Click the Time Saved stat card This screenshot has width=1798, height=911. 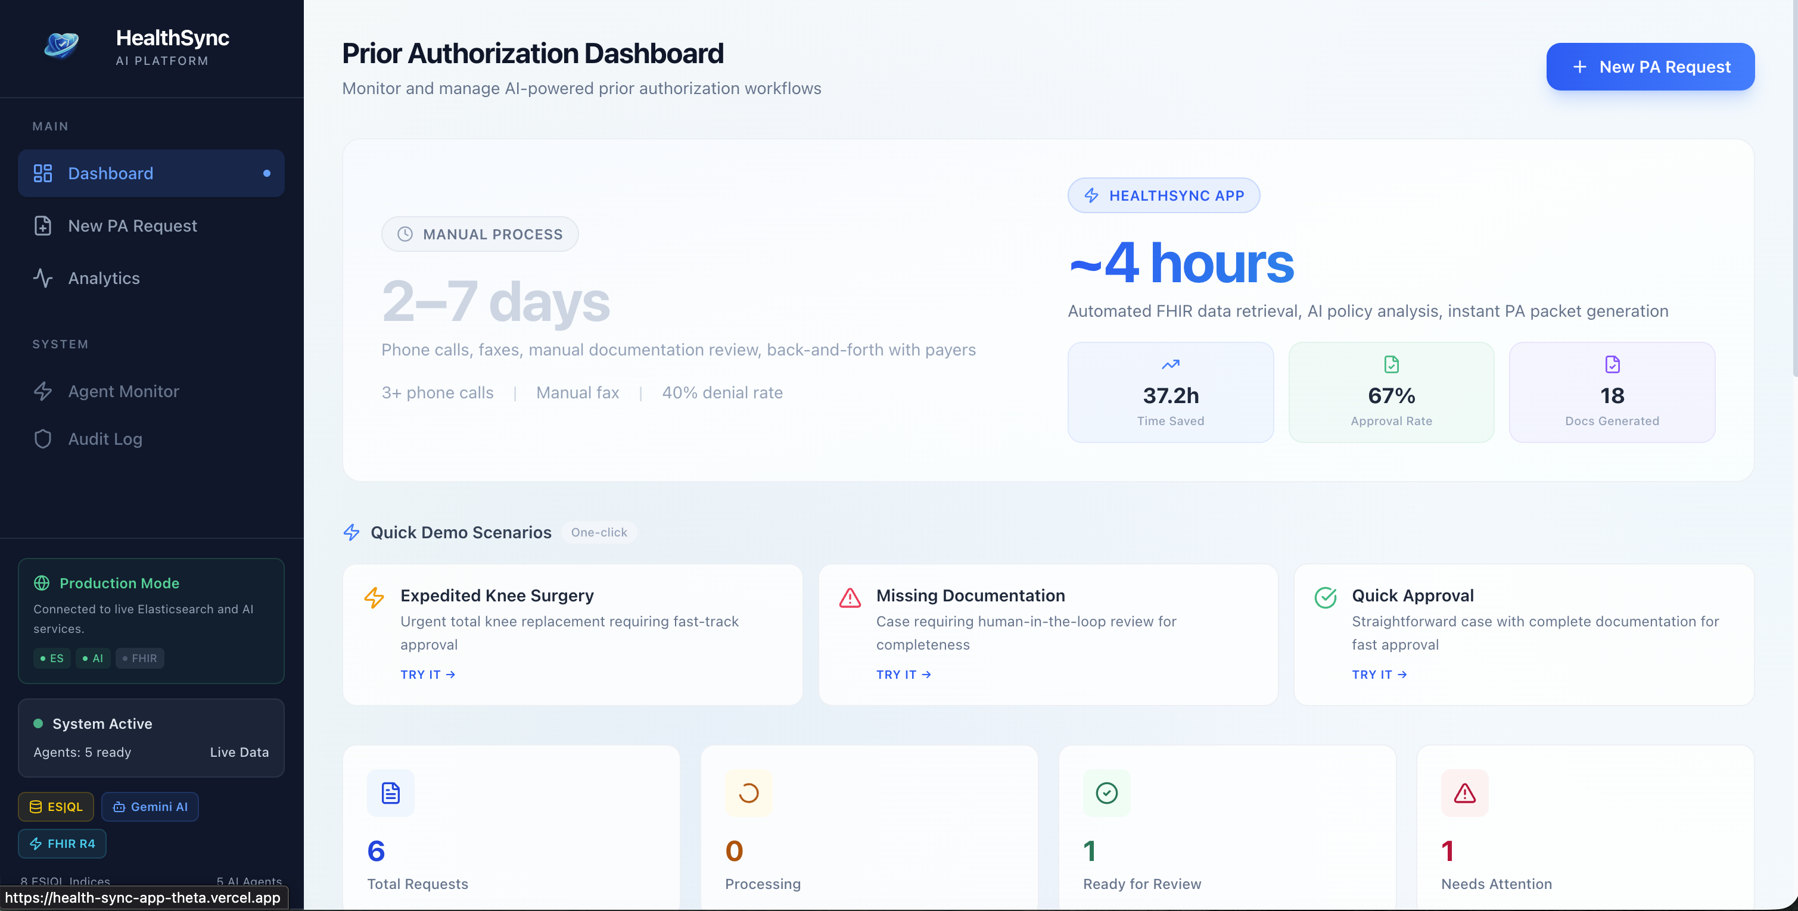[1170, 392]
